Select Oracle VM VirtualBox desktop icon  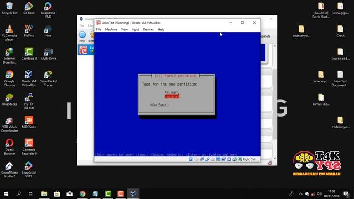coord(29,78)
